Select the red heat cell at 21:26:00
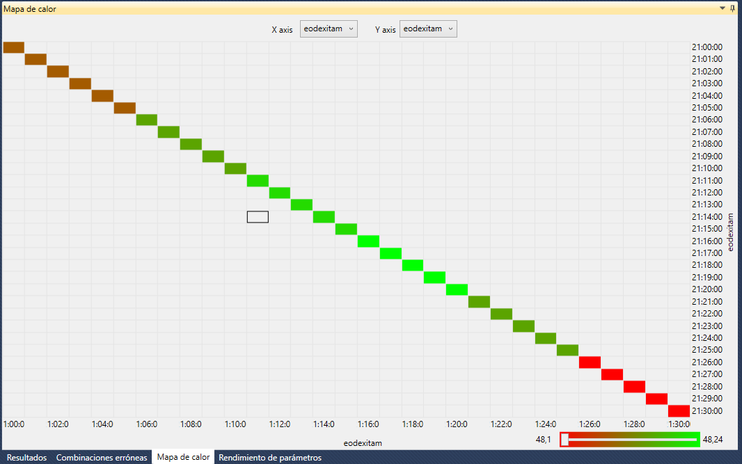The image size is (742, 464). click(590, 362)
